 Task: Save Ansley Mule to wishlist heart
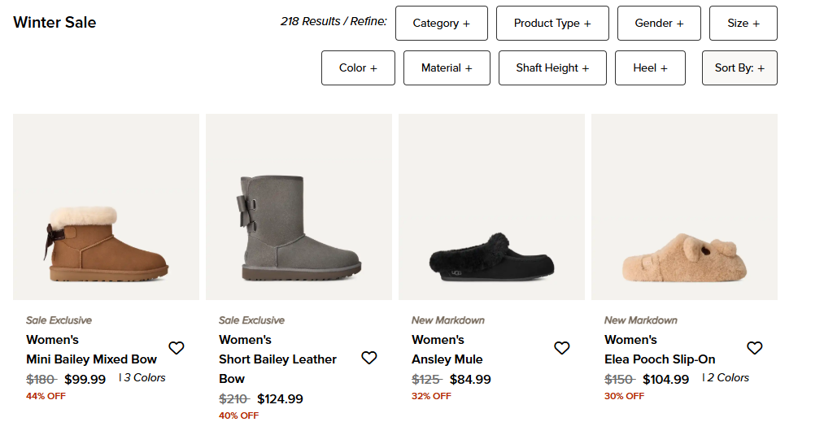(562, 348)
